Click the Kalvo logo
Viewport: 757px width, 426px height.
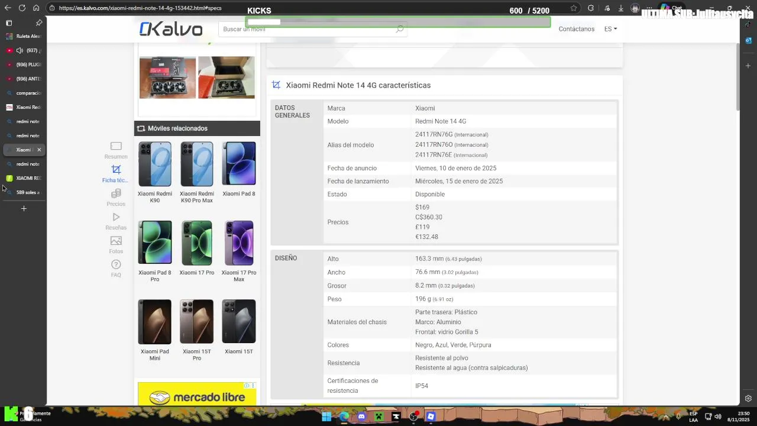point(171,29)
